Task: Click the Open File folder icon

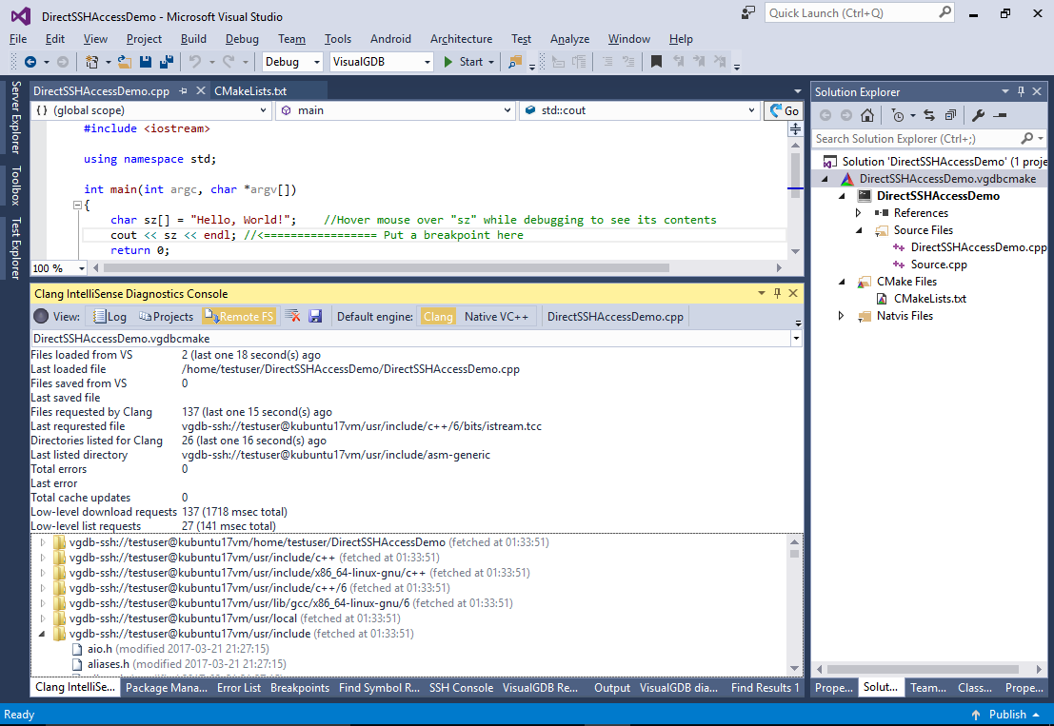Action: [125, 62]
